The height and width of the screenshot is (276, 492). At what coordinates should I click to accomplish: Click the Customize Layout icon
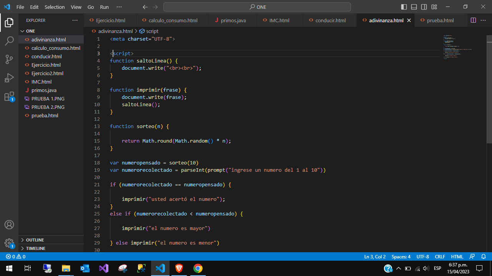coord(434,7)
